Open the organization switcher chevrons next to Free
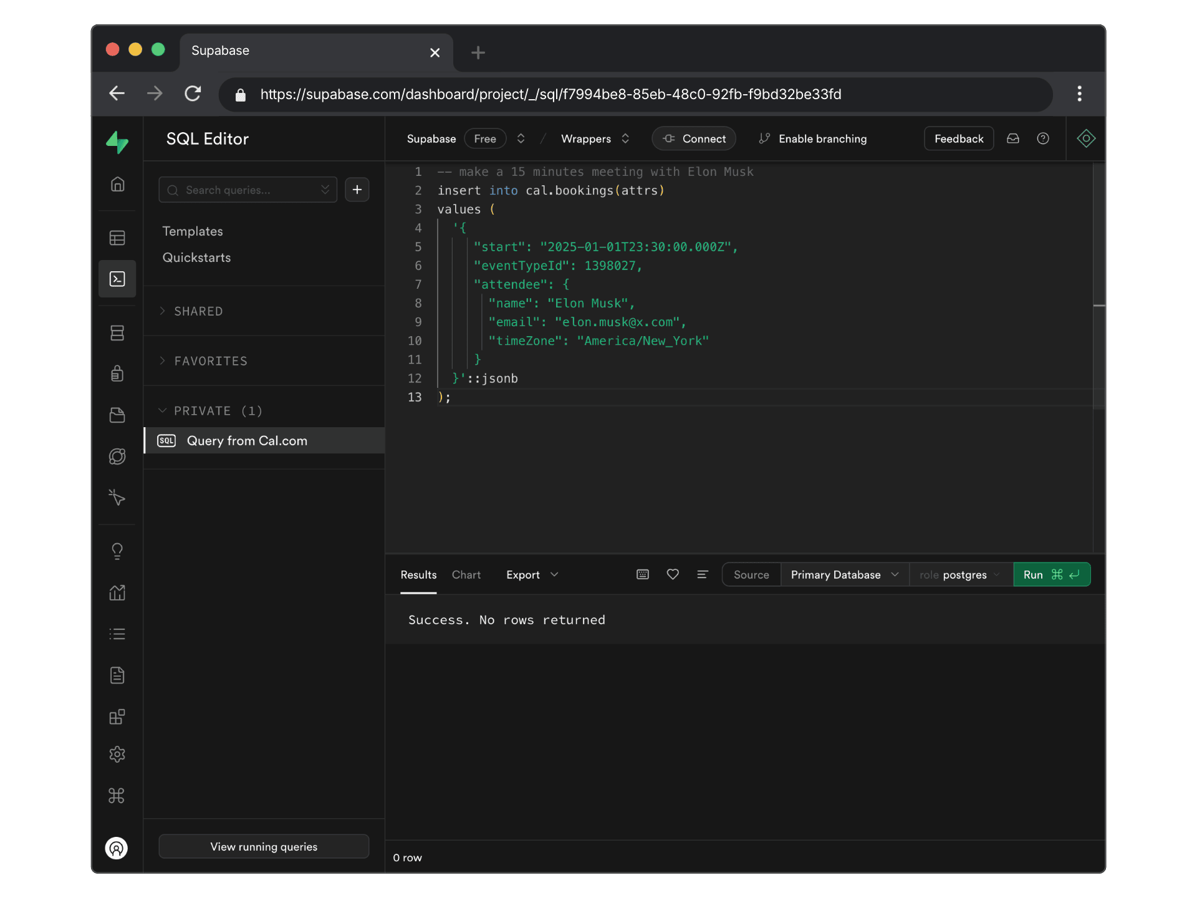The width and height of the screenshot is (1197, 898). click(521, 138)
